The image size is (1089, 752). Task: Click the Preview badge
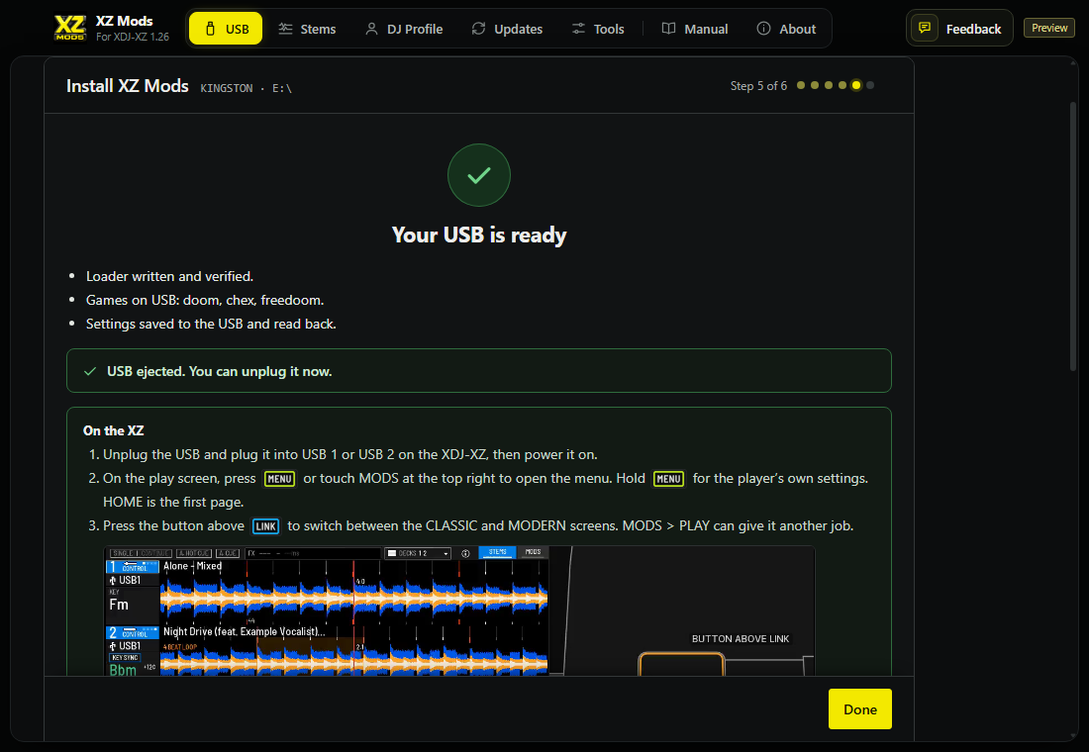pos(1048,28)
